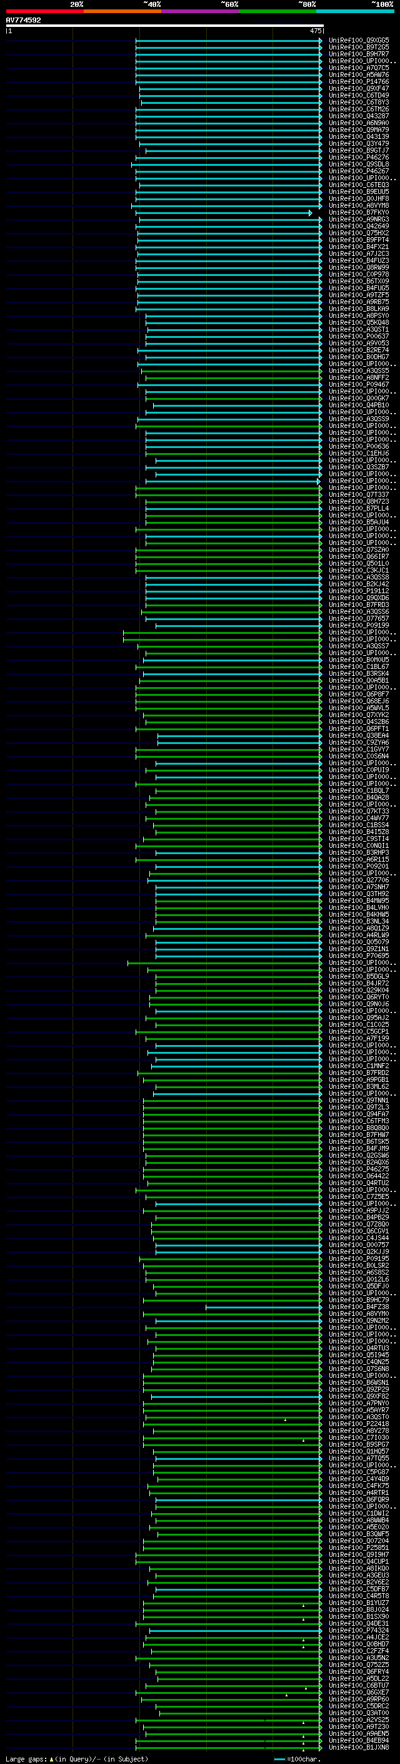Select the UniRef100_P09467 label
Viewport: 400px width, 1764px height.
(x=359, y=384)
